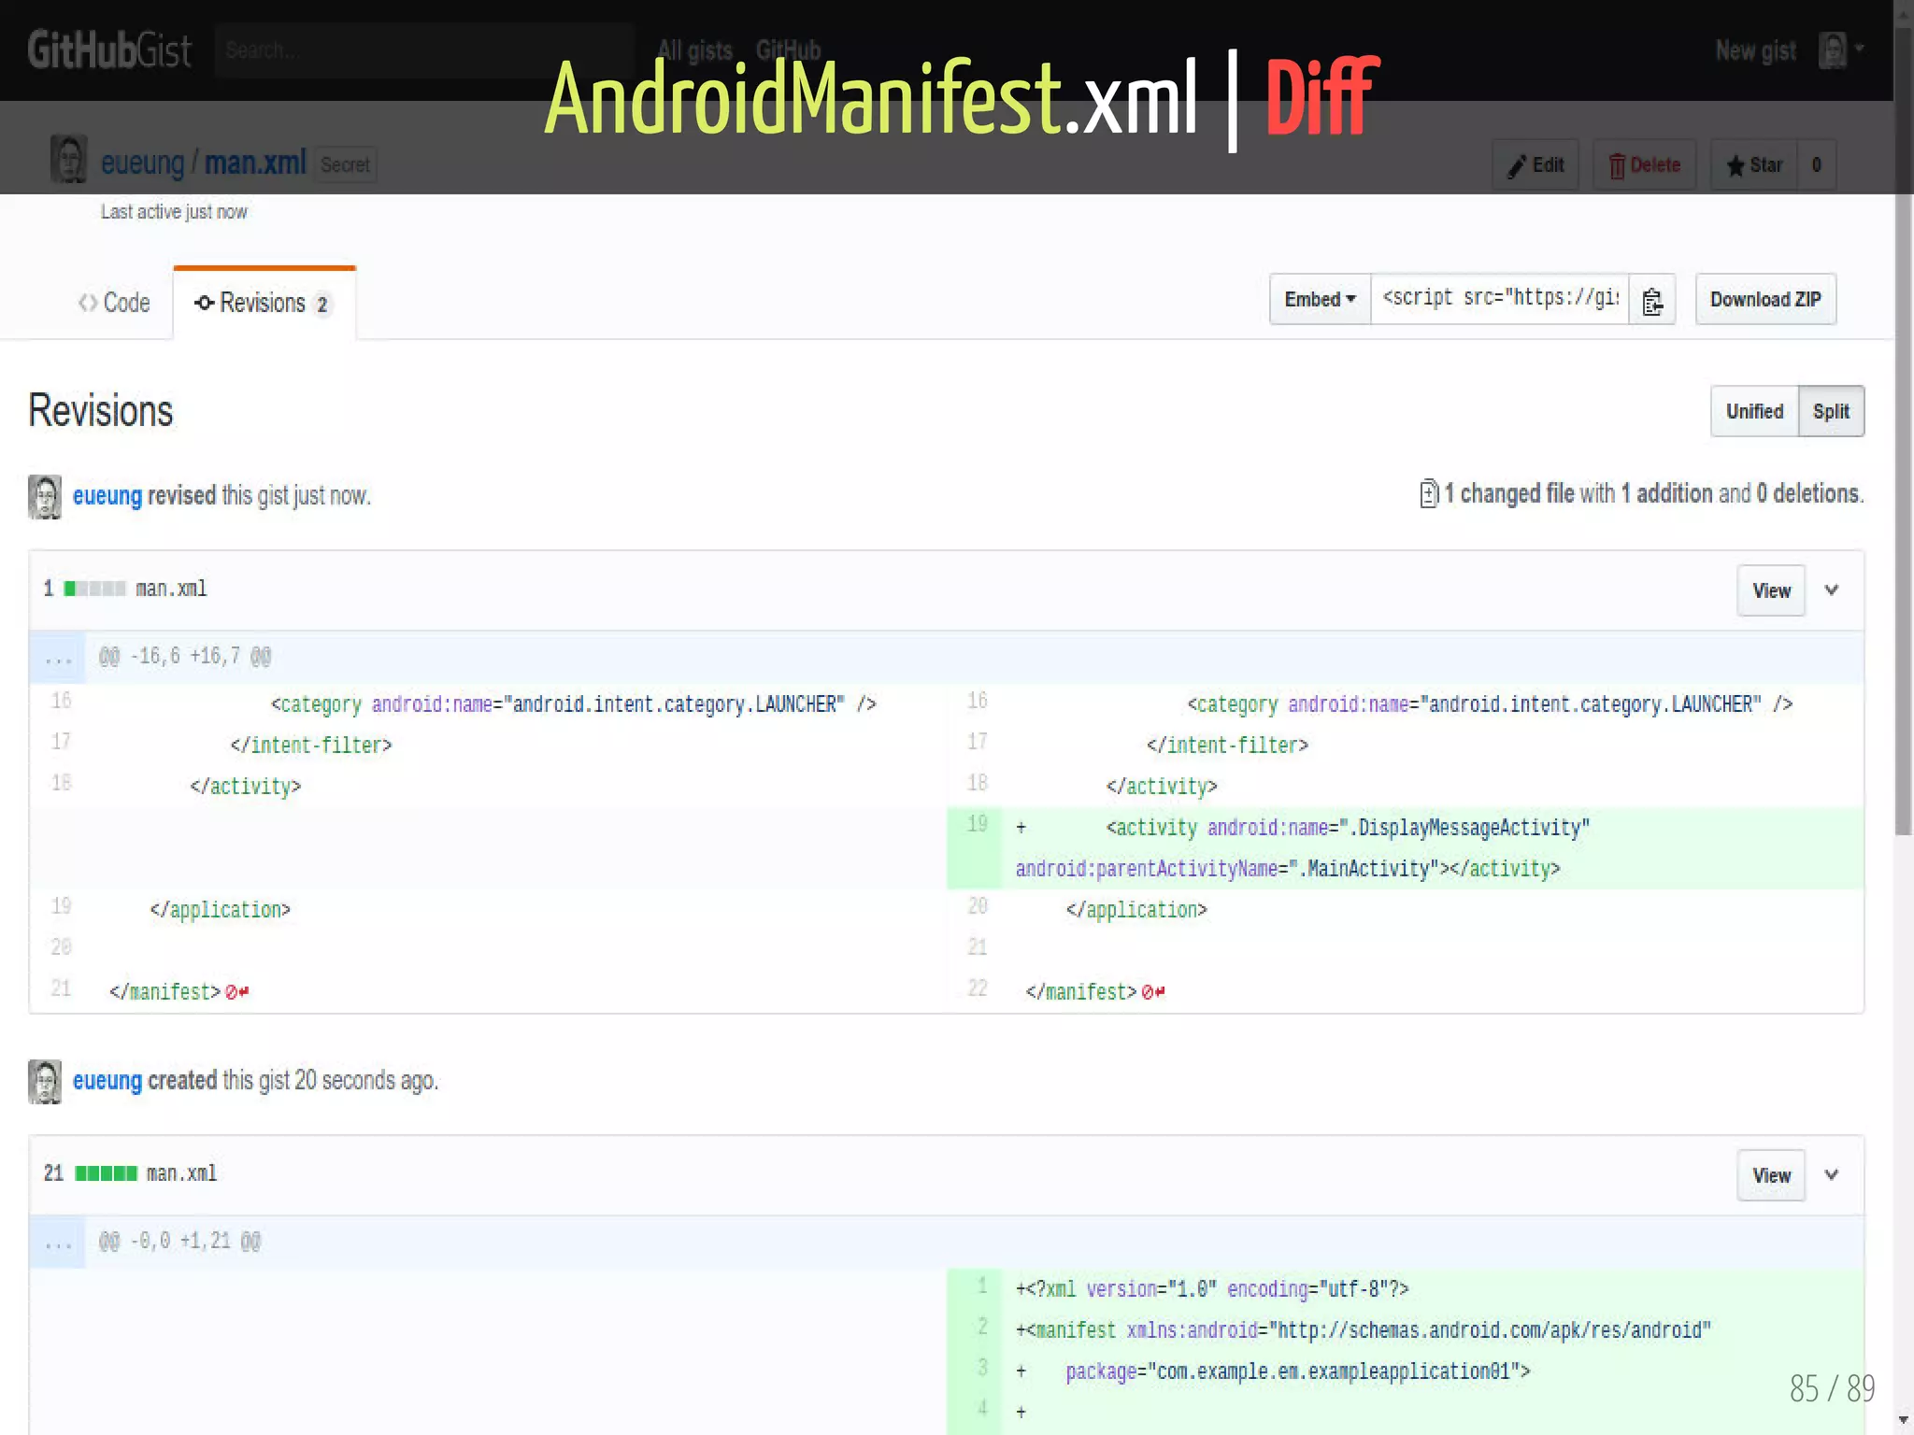This screenshot has width=1914, height=1435.
Task: Click the file name man.xml with 21 additions
Action: click(181, 1173)
